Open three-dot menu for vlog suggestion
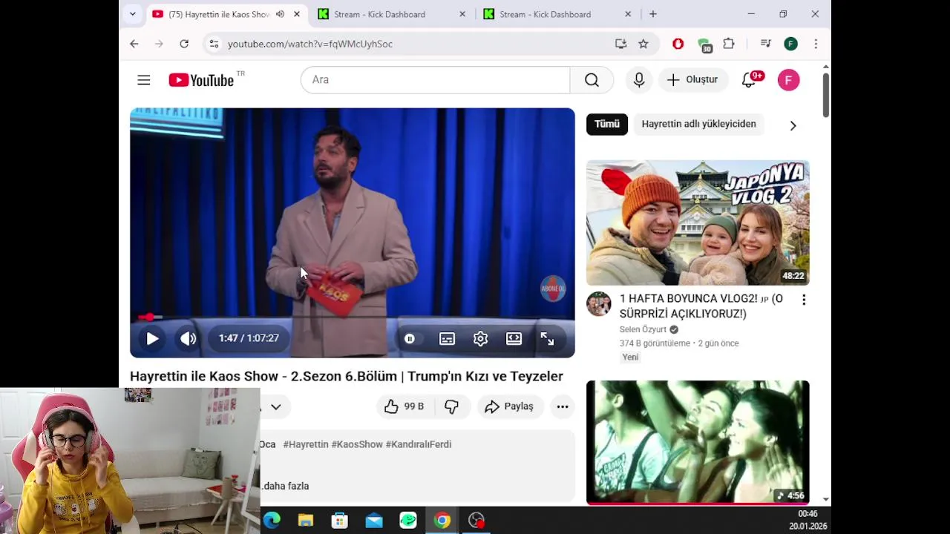The height and width of the screenshot is (534, 950). click(x=804, y=300)
